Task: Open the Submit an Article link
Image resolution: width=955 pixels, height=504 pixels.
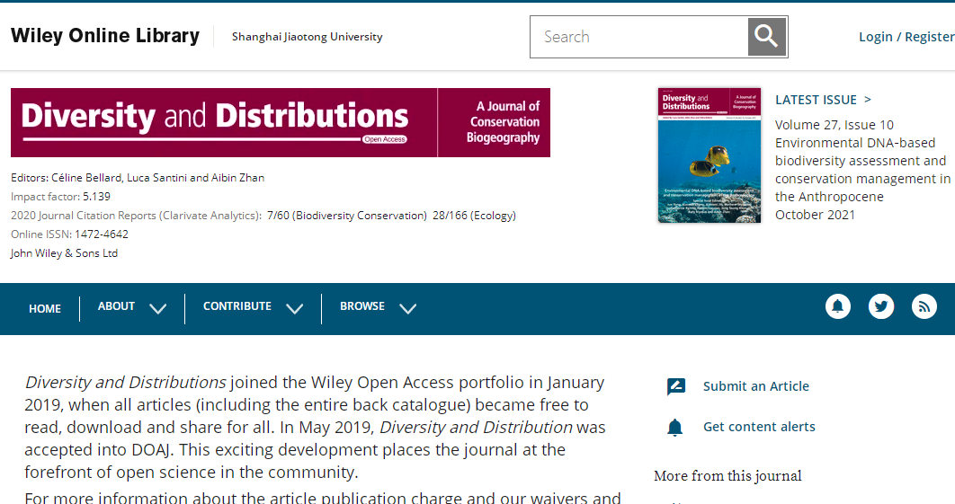Action: [x=755, y=386]
